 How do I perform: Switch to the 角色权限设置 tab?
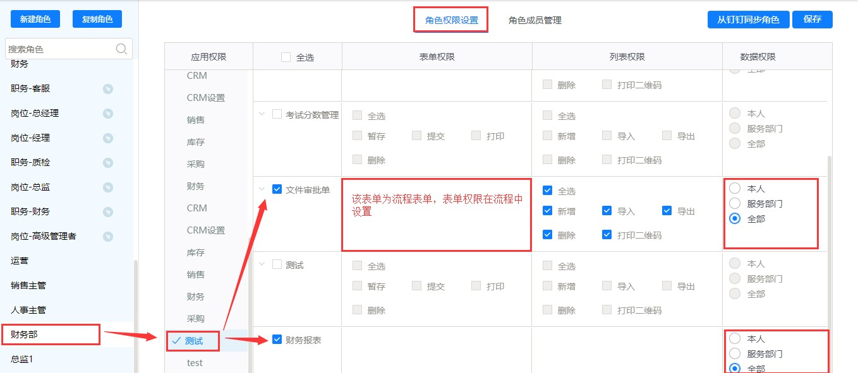[452, 20]
